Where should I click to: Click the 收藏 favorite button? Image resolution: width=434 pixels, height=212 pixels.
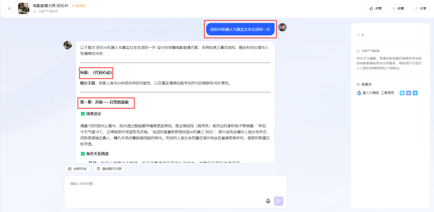point(398,8)
